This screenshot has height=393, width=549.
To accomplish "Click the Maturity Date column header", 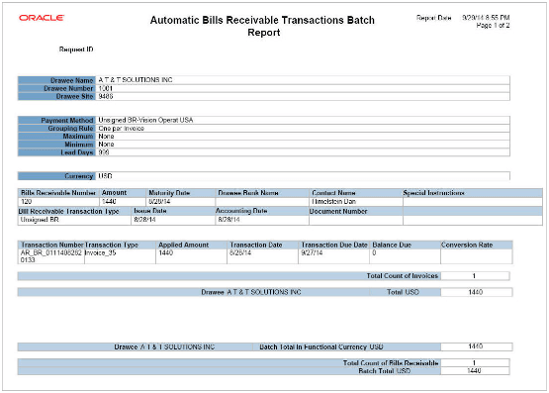I will 169,193.
